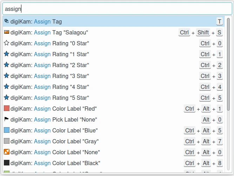Choose the gray color label swatch
The width and height of the screenshot is (234, 176).
[6, 141]
